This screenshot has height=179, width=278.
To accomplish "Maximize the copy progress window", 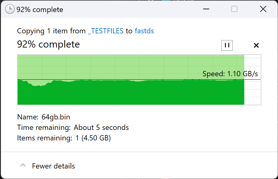I will click(x=234, y=9).
